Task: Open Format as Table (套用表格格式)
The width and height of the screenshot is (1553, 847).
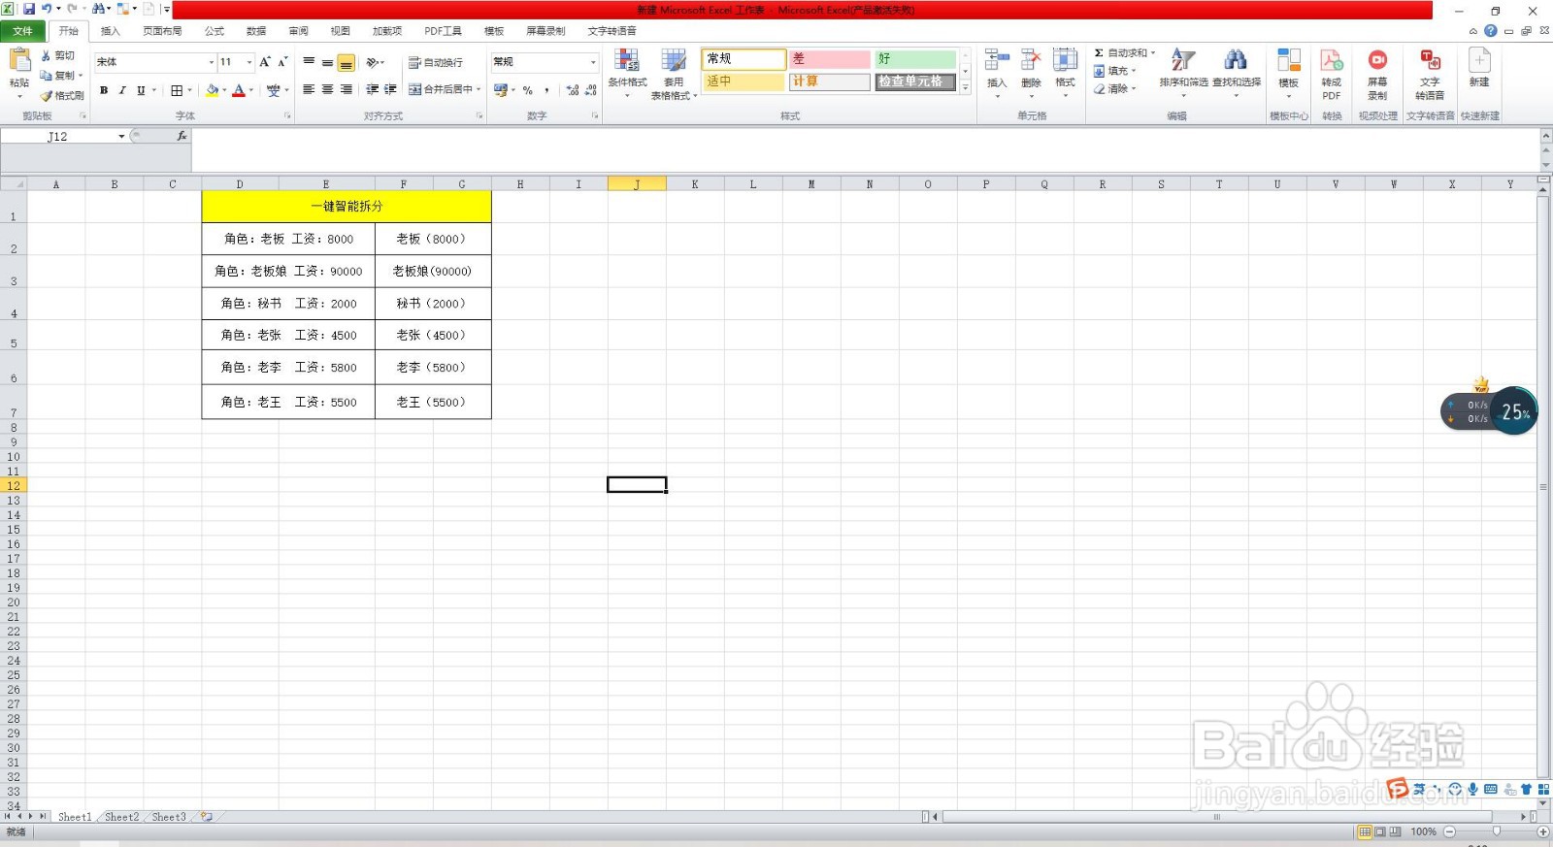Action: pos(674,74)
